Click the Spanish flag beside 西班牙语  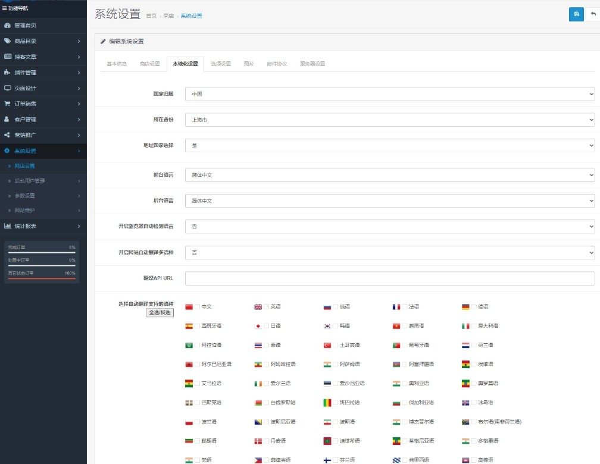pyautogui.click(x=189, y=326)
